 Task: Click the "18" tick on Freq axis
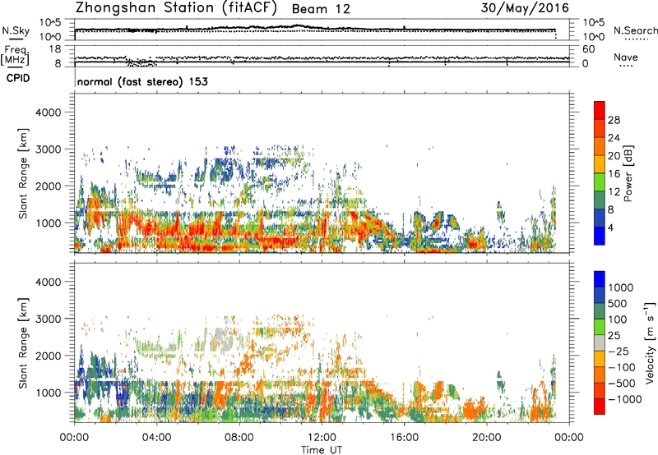[x=54, y=49]
